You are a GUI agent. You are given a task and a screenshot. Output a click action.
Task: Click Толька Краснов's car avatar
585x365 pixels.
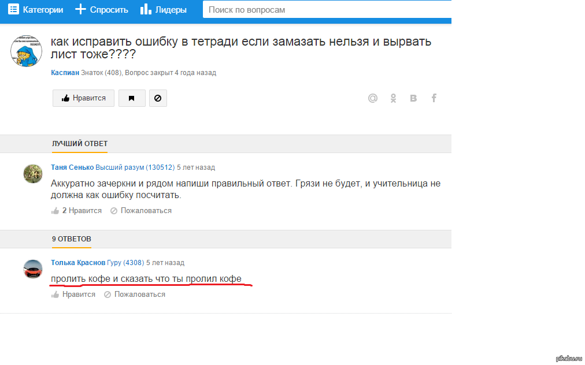pos(33,269)
